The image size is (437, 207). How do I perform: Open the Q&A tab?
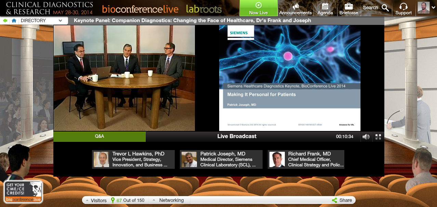(100, 136)
